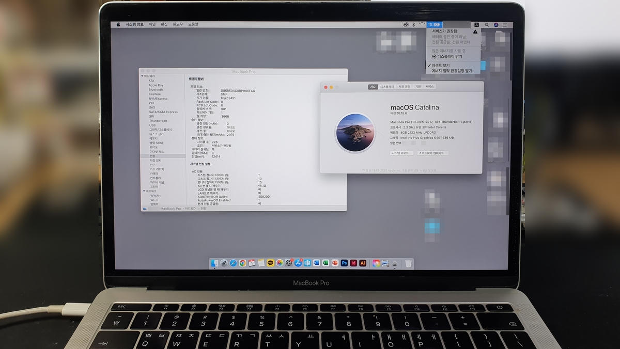The height and width of the screenshot is (349, 620).
Task: Open Creative Cloud icon in Dock
Action: (376, 263)
